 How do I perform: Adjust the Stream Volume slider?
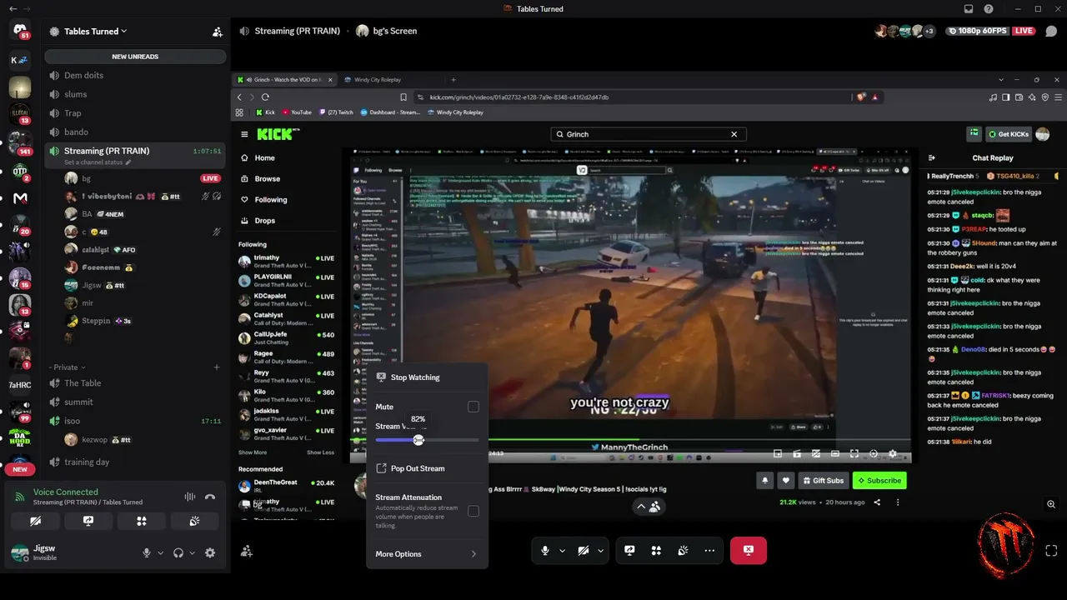coord(427,440)
